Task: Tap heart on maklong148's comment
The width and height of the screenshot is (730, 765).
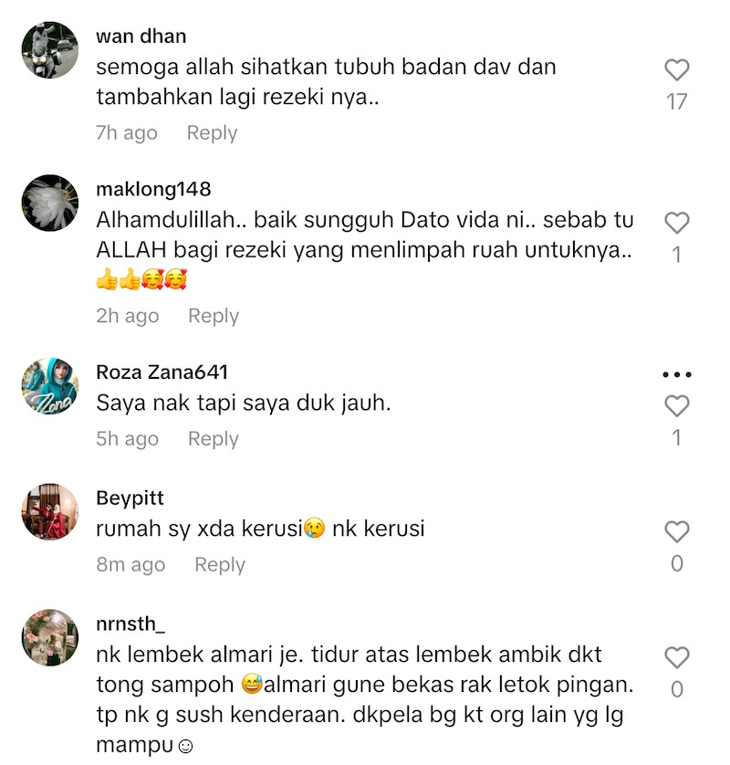Action: point(676,223)
